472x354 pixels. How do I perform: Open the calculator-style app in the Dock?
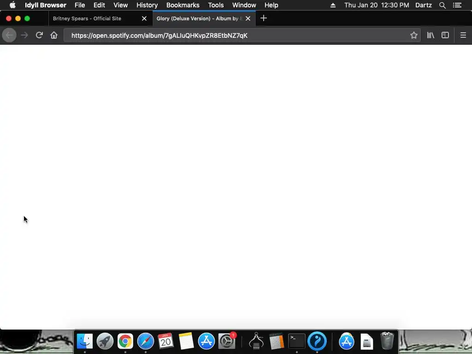[x=277, y=341]
